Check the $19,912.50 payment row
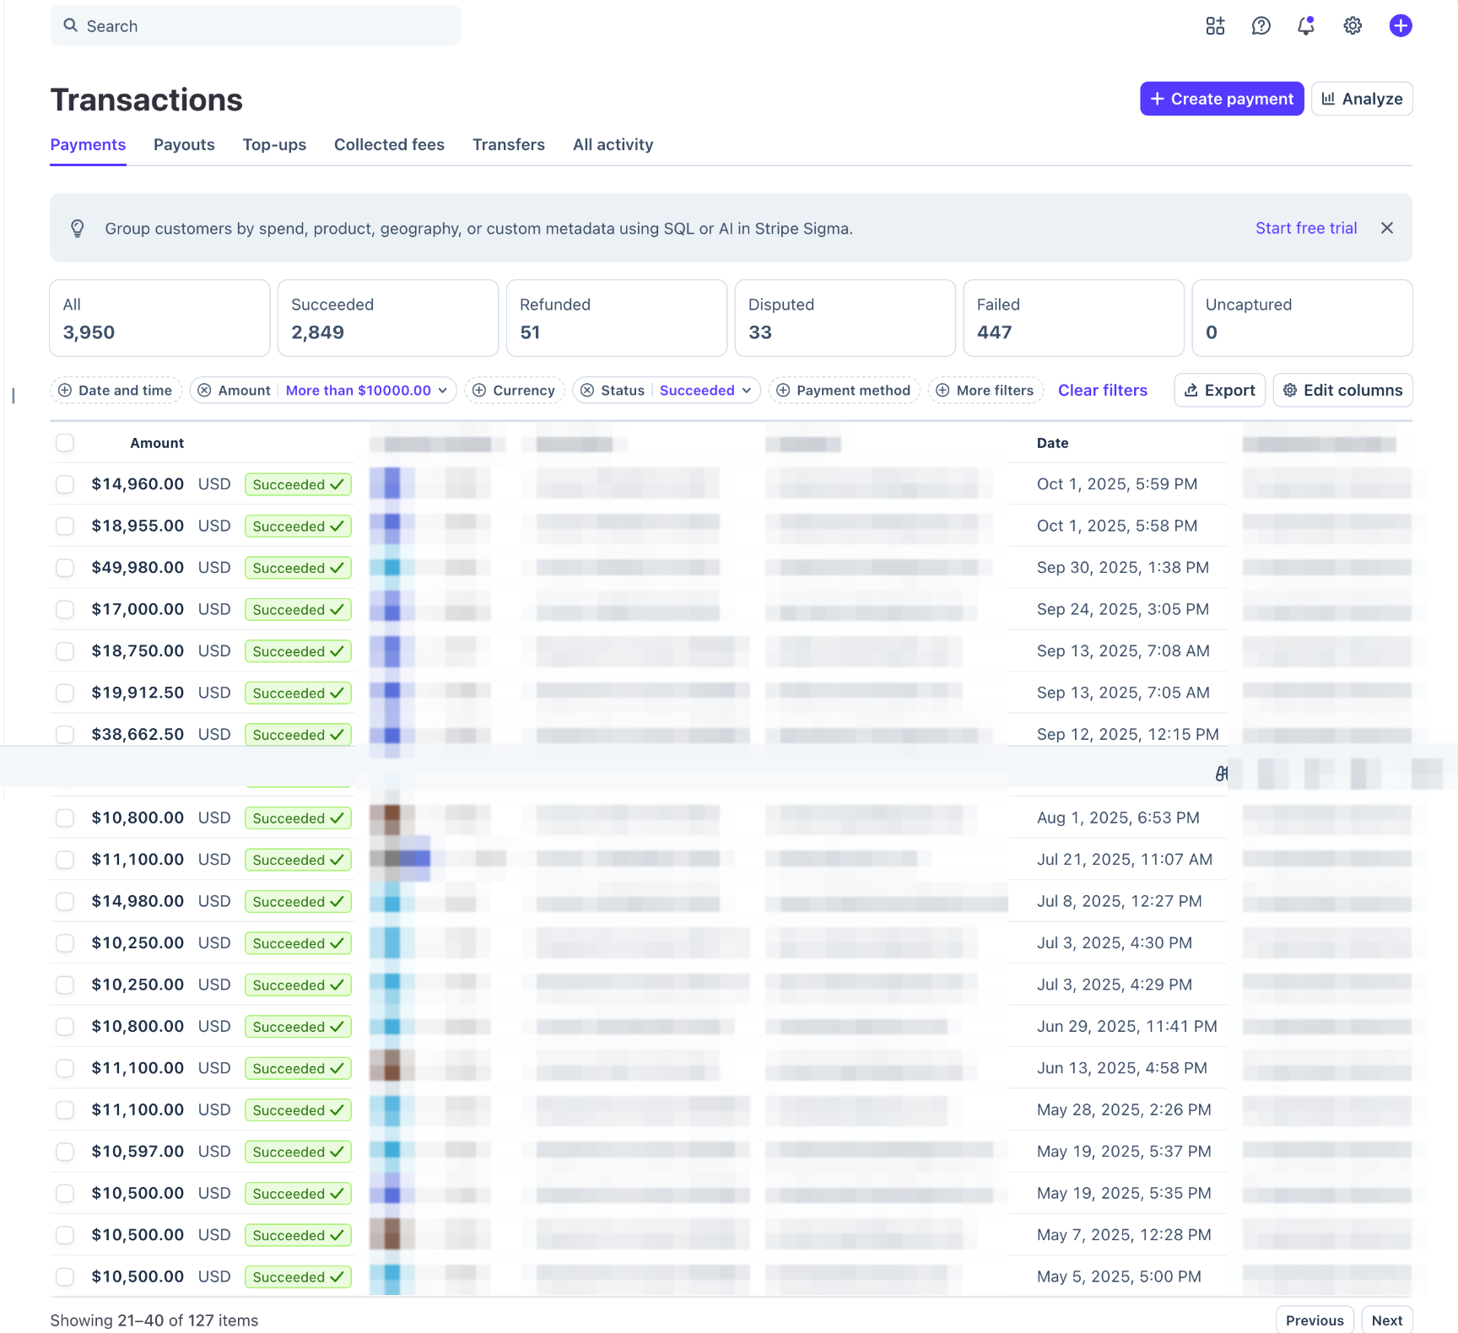1458x1333 pixels. [x=65, y=693]
